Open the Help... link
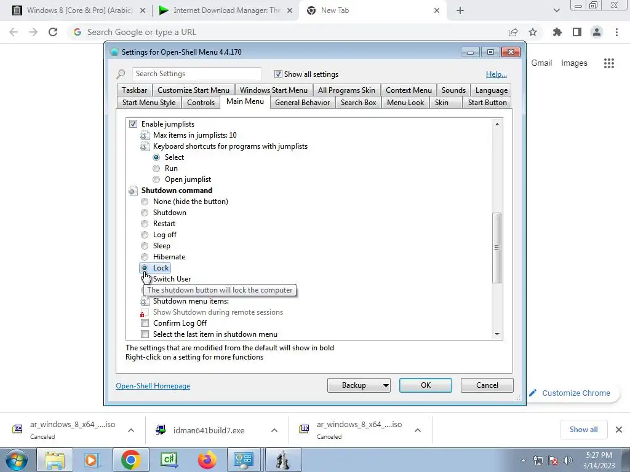This screenshot has width=630, height=472. pyautogui.click(x=496, y=74)
